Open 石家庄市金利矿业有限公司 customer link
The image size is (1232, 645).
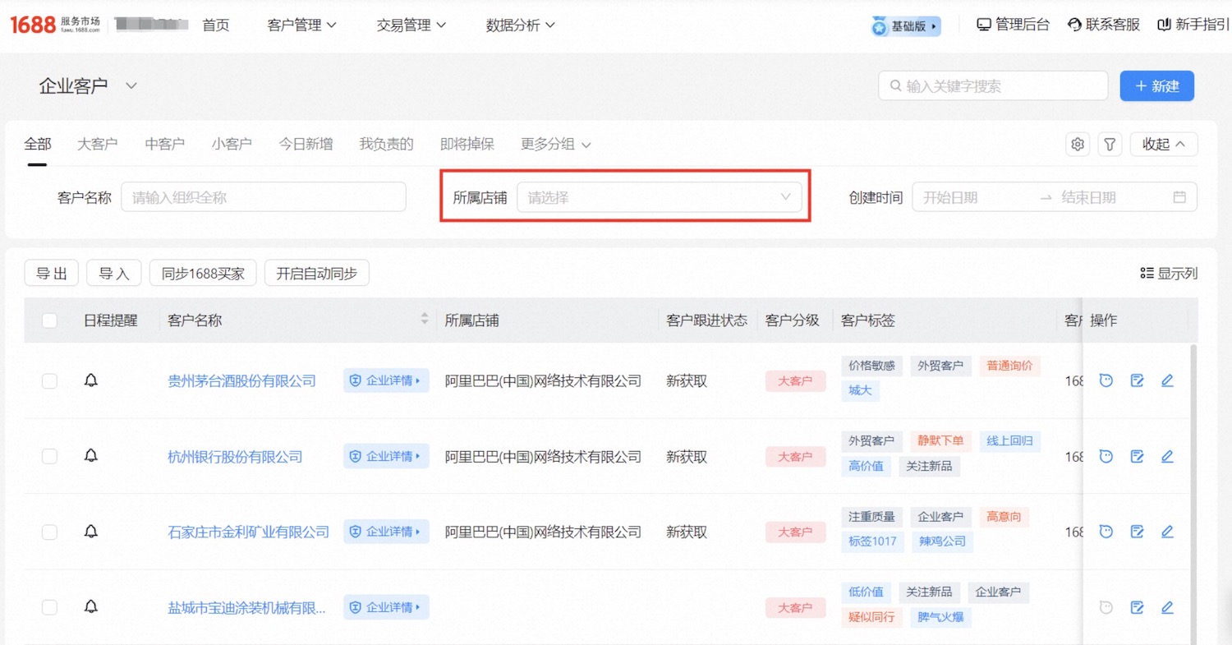pos(248,532)
